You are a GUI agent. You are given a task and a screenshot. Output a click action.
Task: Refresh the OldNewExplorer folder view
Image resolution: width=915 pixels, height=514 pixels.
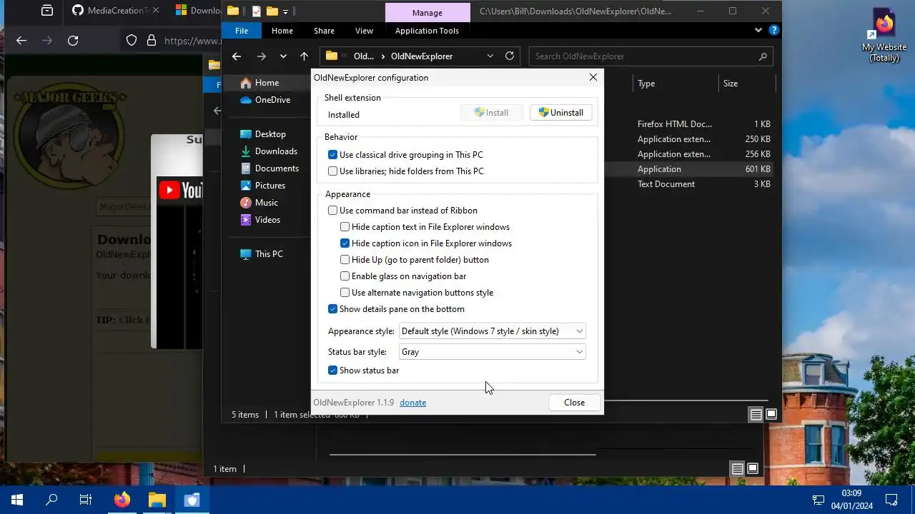510,56
